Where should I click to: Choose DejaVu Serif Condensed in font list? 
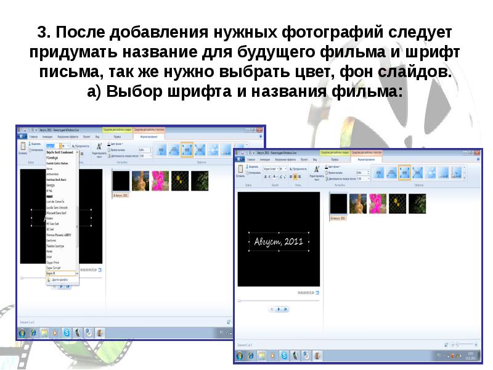click(60, 152)
